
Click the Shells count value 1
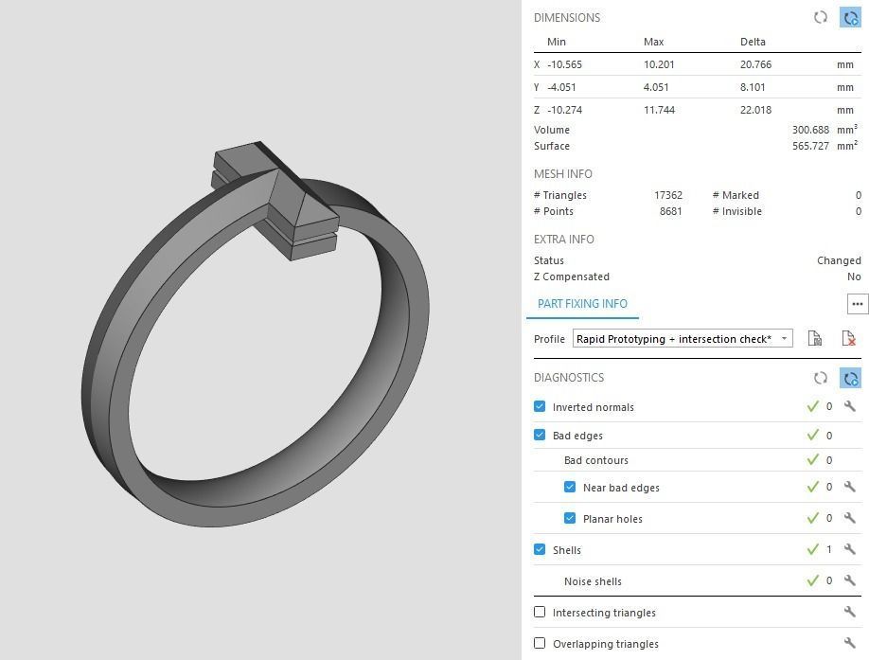(829, 549)
